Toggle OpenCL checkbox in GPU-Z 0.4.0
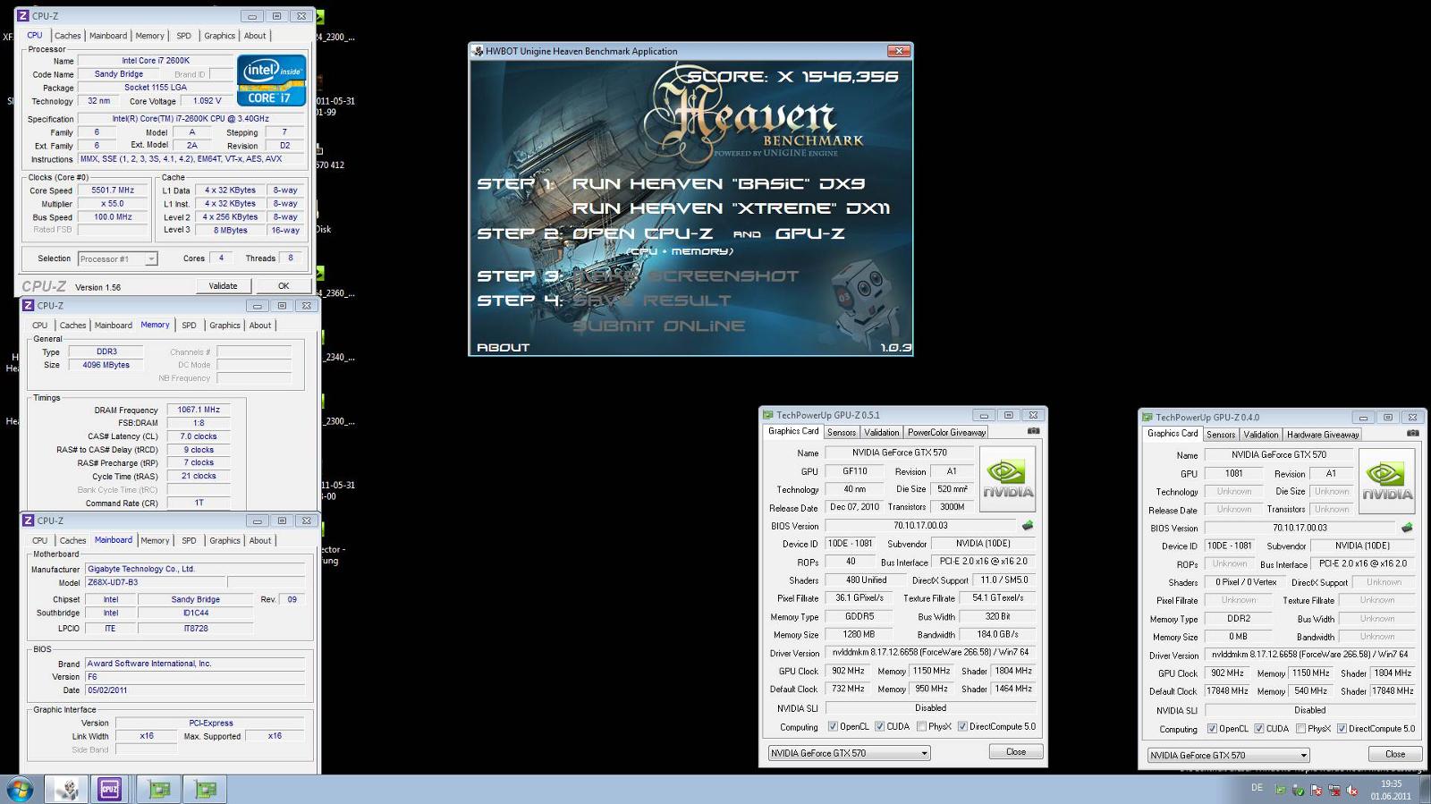This screenshot has width=1431, height=804. (1212, 728)
